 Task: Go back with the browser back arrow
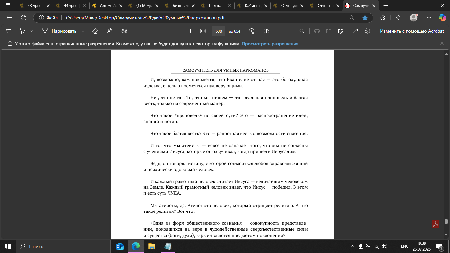pos(9,18)
